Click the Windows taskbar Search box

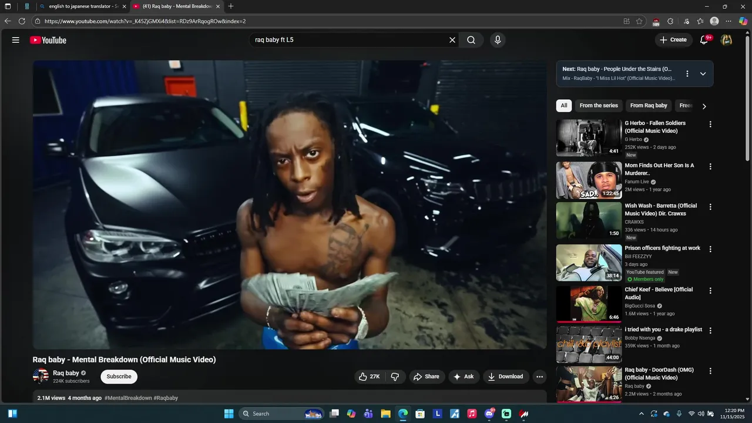coord(282,414)
